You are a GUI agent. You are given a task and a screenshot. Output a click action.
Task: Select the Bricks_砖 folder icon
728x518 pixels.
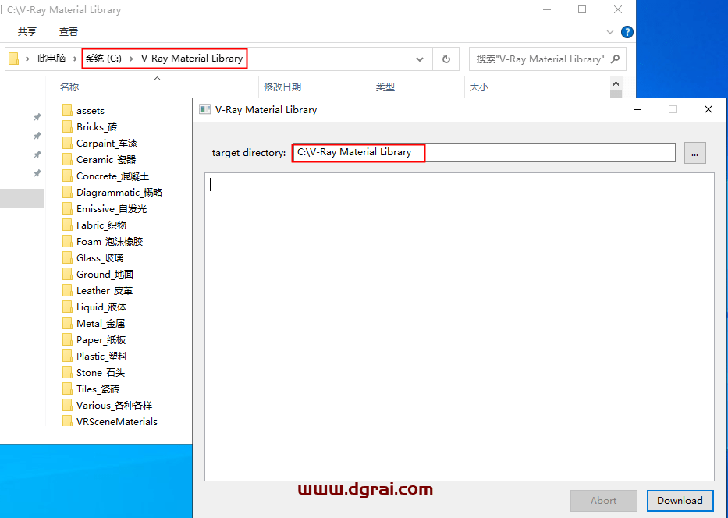click(67, 126)
